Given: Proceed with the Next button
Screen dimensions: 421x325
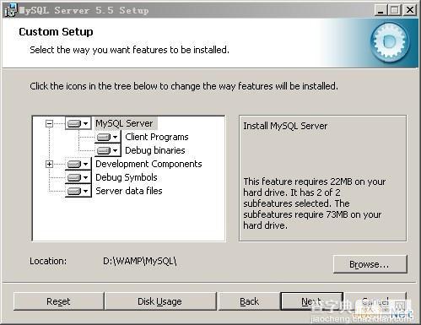Looking at the screenshot, I should pos(311,301).
